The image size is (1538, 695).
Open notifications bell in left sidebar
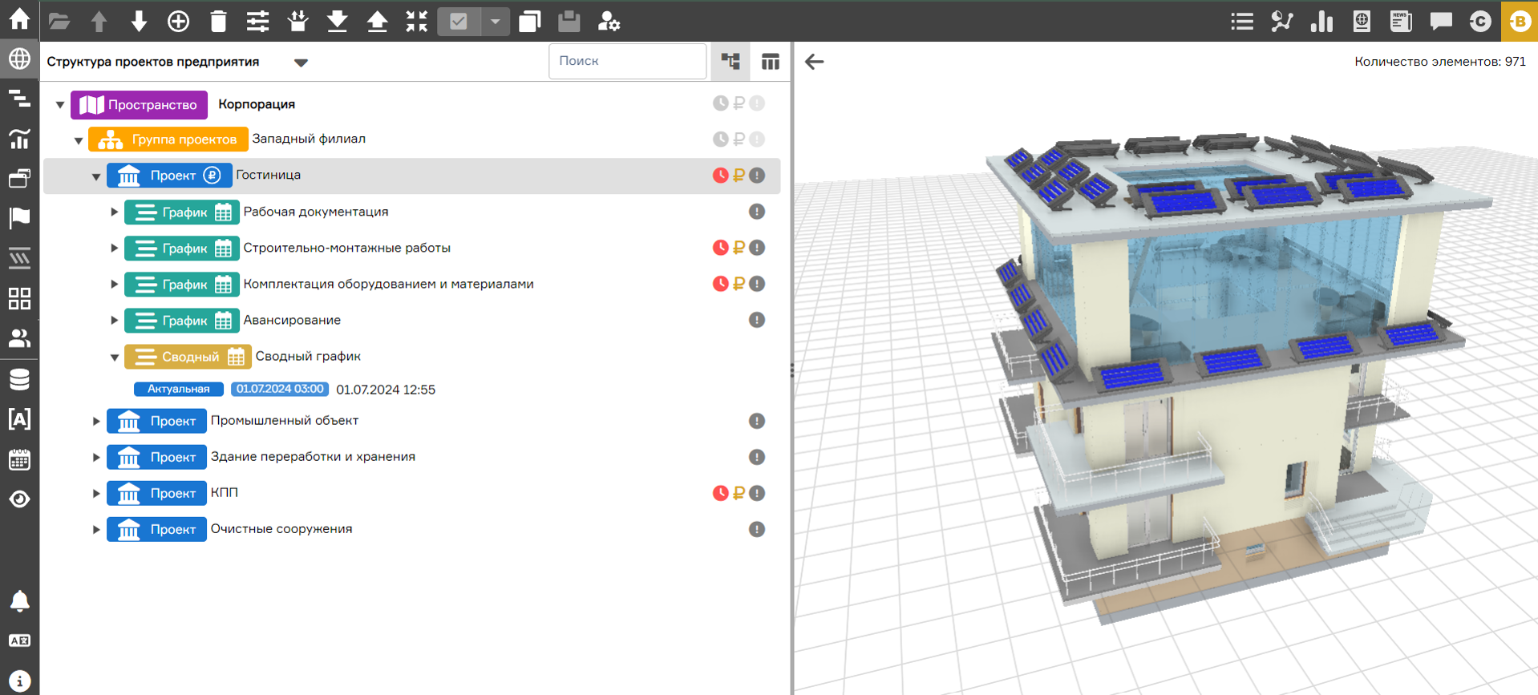[x=19, y=600]
